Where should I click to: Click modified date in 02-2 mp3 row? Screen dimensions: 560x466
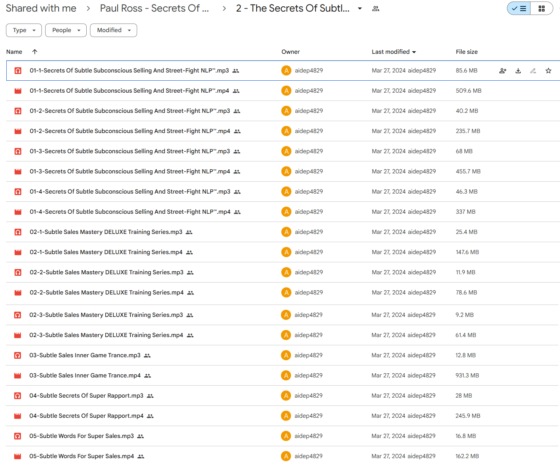click(389, 272)
